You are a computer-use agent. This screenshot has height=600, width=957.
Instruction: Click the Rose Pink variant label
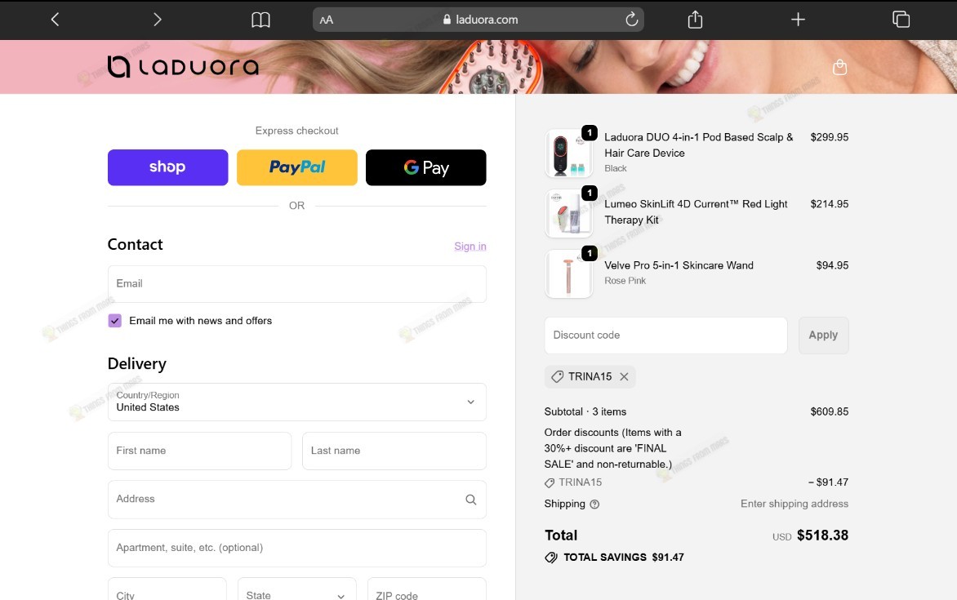625,281
